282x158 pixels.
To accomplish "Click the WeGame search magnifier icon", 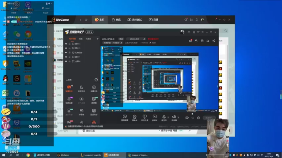I will click(226, 31).
